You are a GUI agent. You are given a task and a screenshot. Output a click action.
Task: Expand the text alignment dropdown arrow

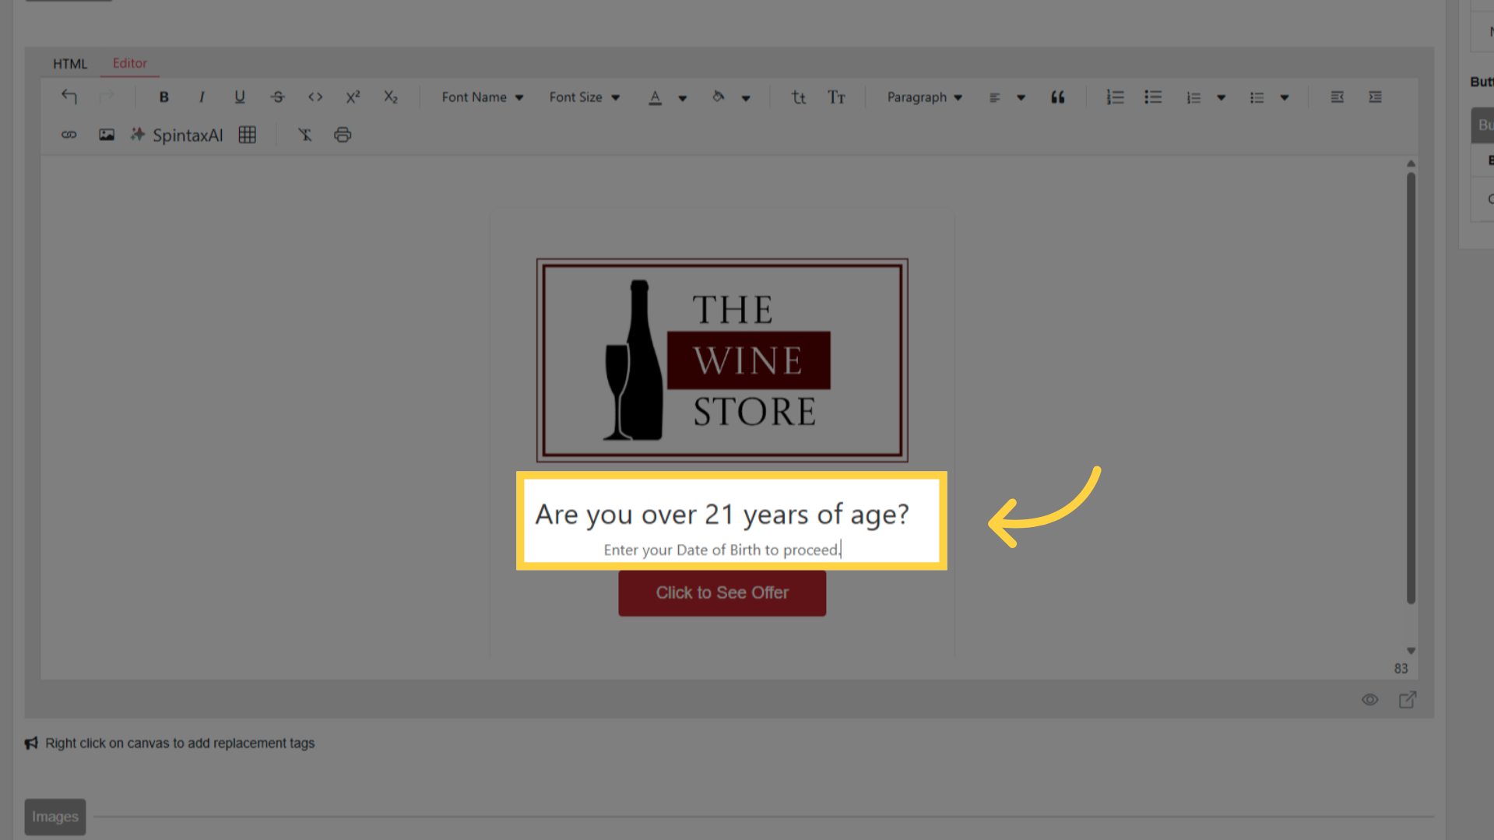1021,98
